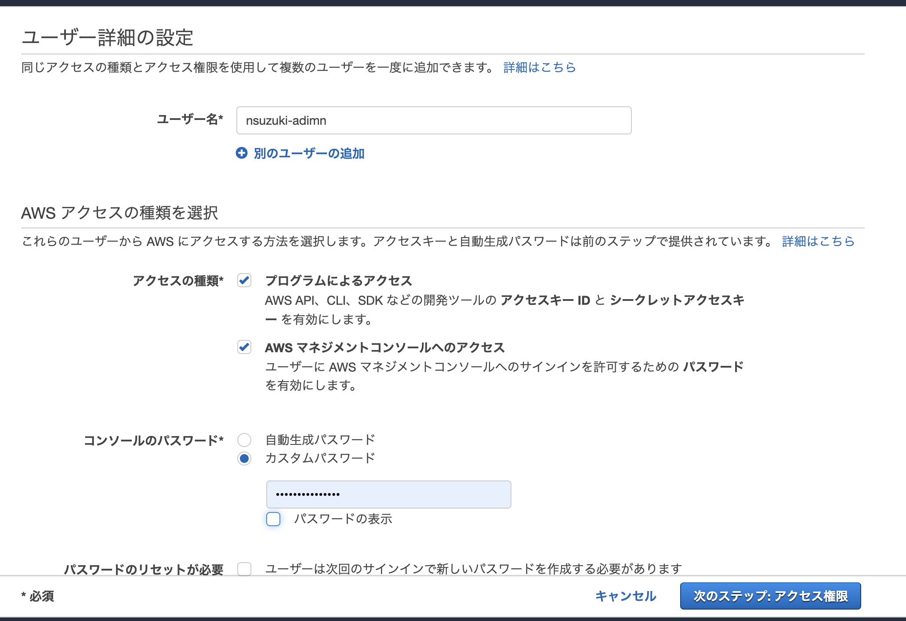
Task: Click the キャンセル button
Action: click(x=626, y=596)
